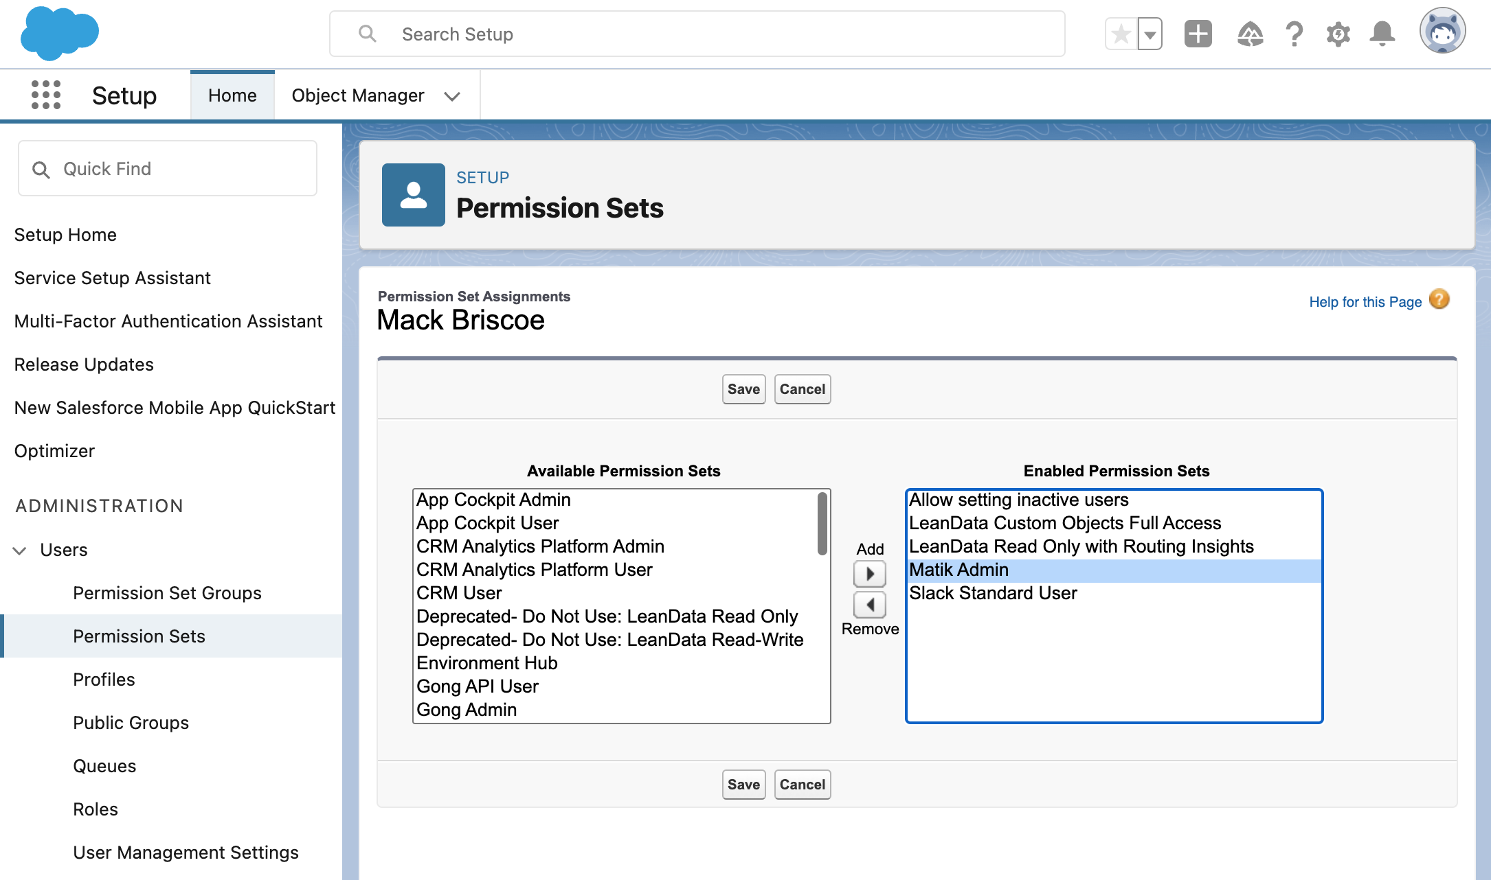Open the Trailhead guidance icon
Viewport: 1491px width, 880px height.
[x=1250, y=34]
